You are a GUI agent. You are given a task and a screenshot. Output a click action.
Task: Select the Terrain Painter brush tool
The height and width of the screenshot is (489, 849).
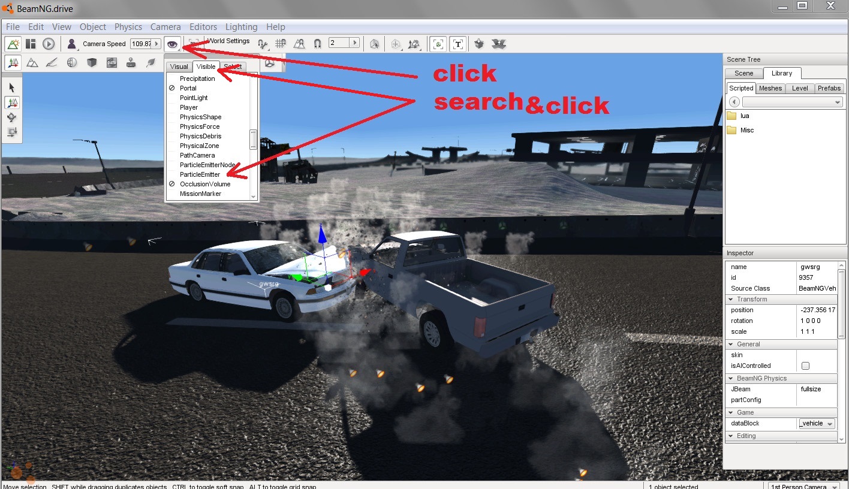click(x=52, y=62)
